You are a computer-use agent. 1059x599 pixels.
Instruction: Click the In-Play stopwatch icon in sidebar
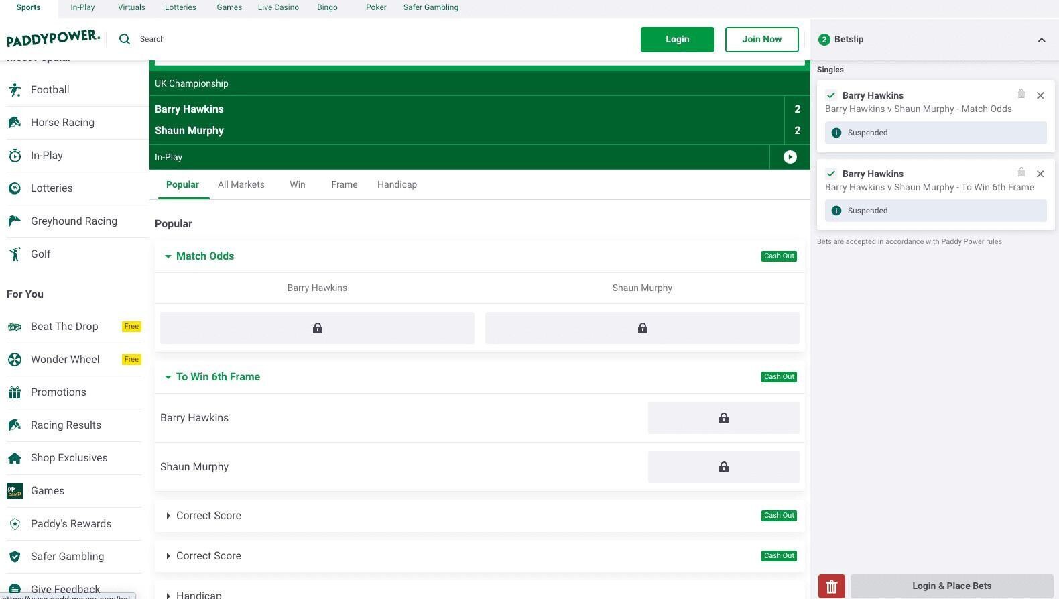click(15, 156)
